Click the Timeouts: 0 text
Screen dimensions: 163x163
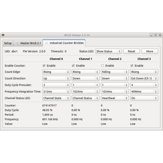click(58, 51)
